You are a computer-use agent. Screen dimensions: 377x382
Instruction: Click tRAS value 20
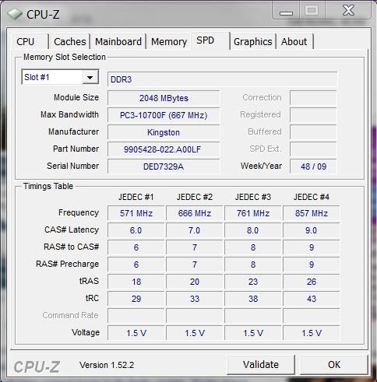point(195,282)
